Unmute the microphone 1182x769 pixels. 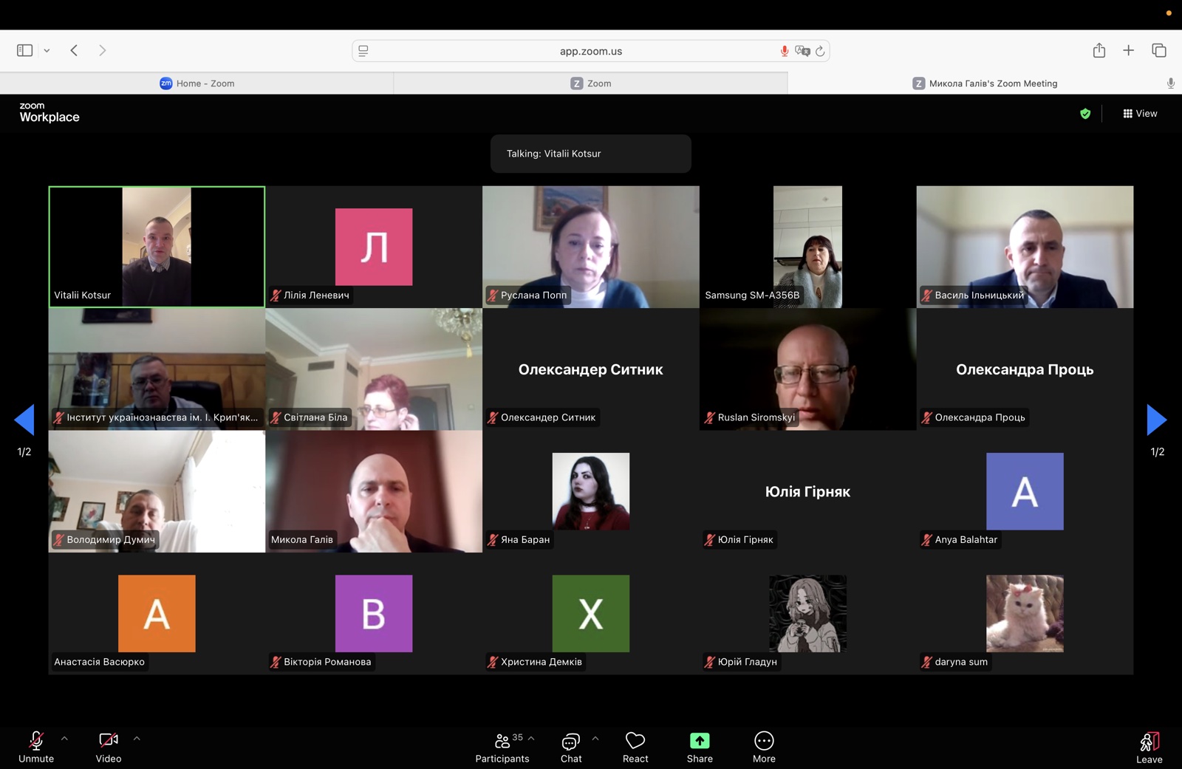pos(36,746)
